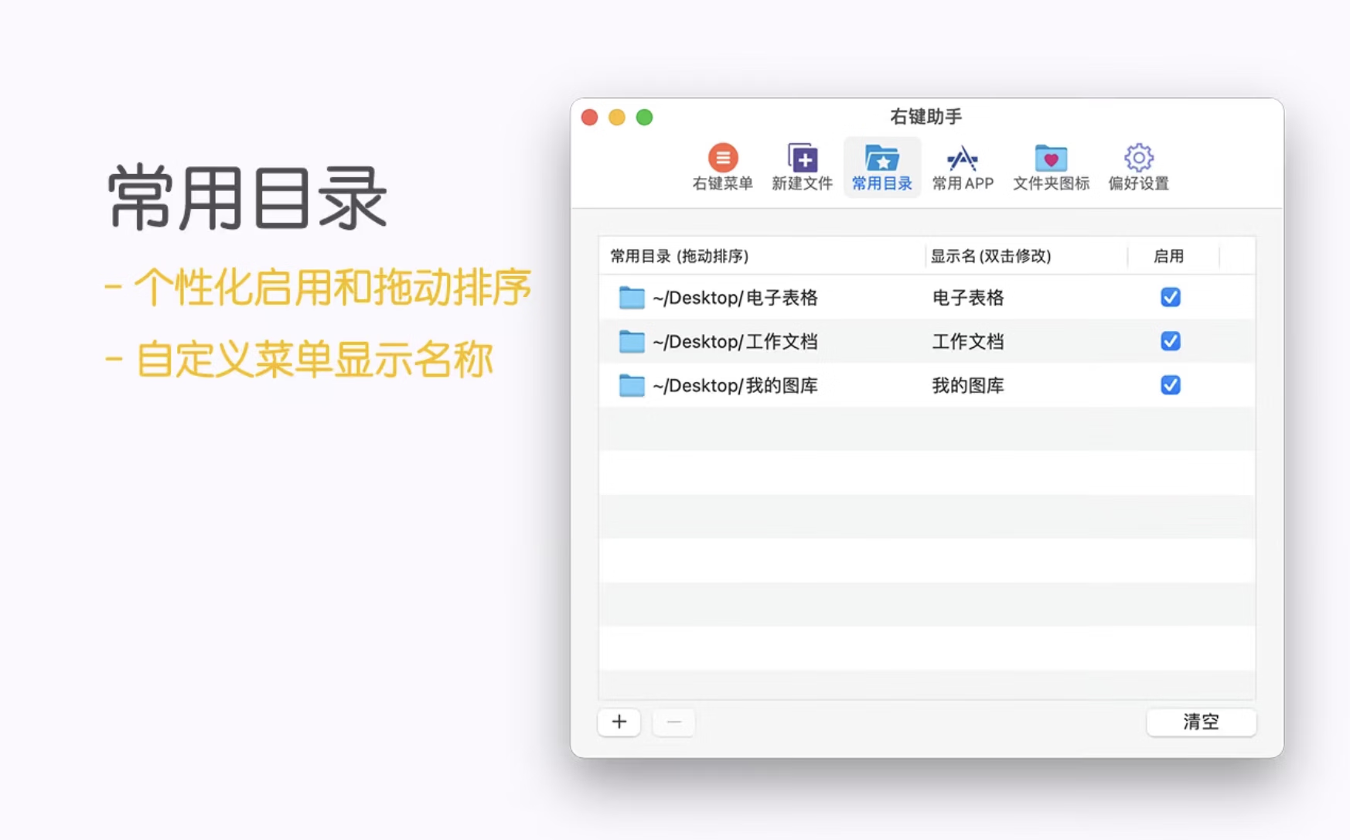Go to 文件夹图标 heart folder tab
The width and height of the screenshot is (1350, 840).
coord(1050,167)
